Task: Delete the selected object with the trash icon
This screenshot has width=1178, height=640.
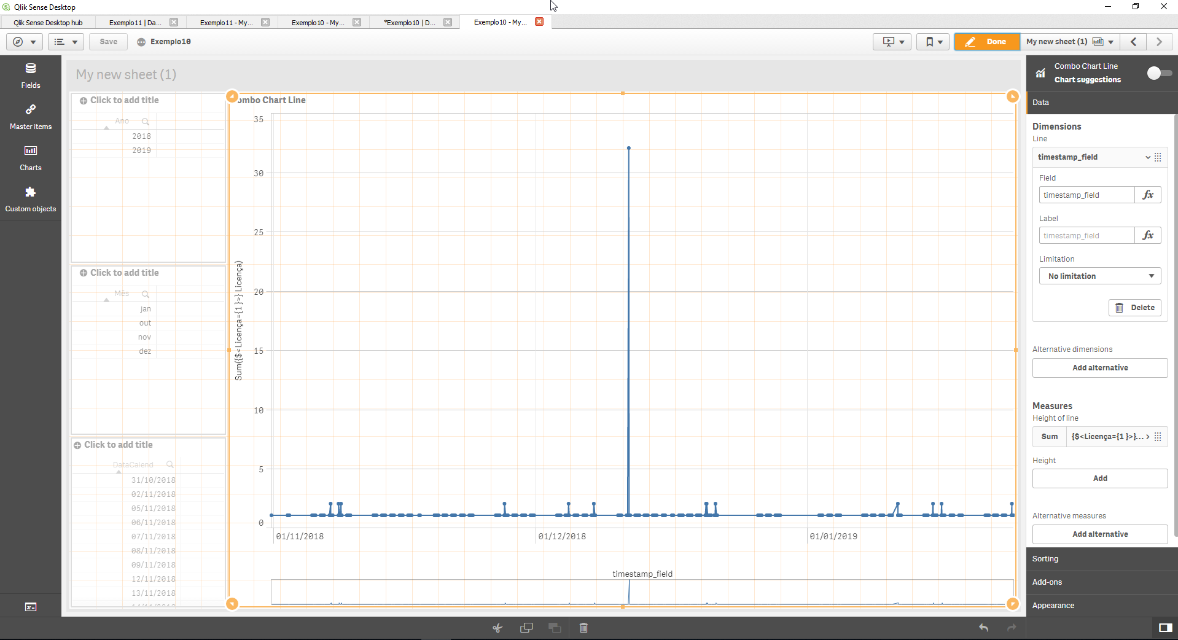Action: point(583,628)
